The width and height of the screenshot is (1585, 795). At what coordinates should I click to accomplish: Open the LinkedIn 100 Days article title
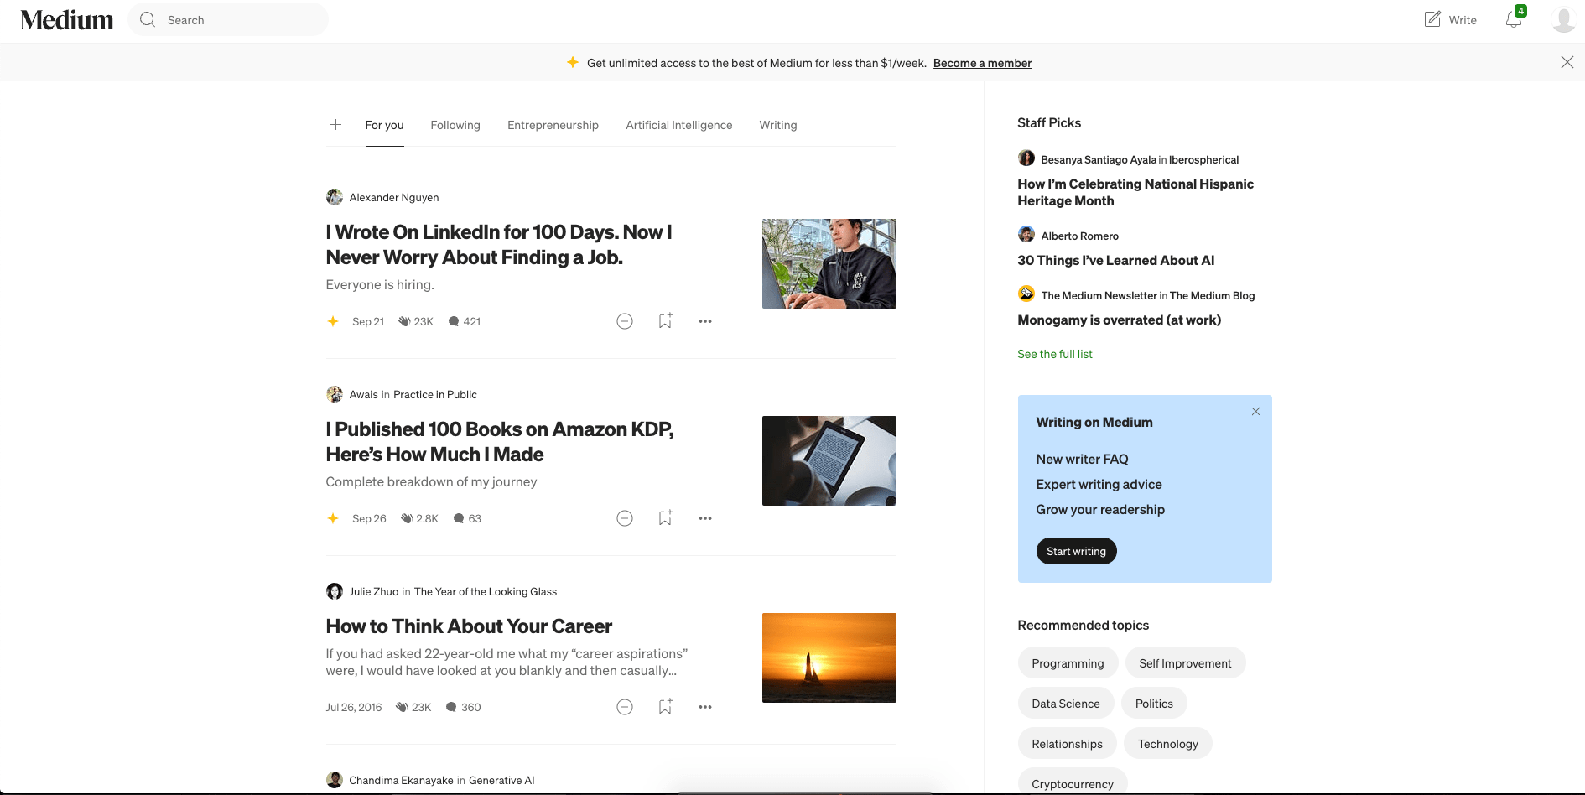pyautogui.click(x=499, y=245)
